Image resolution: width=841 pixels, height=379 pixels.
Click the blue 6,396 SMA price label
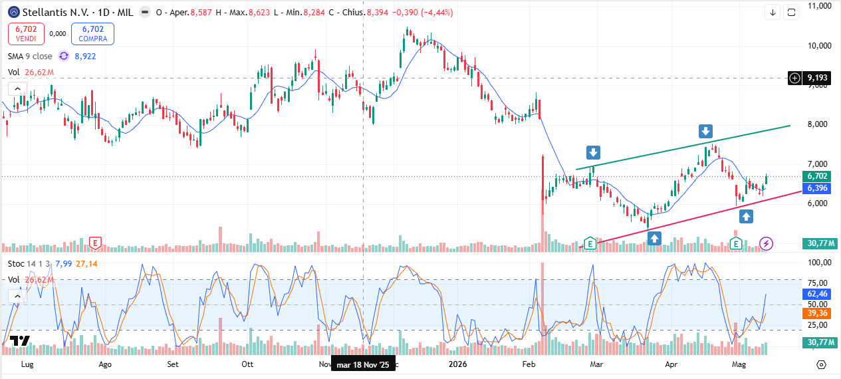(816, 188)
